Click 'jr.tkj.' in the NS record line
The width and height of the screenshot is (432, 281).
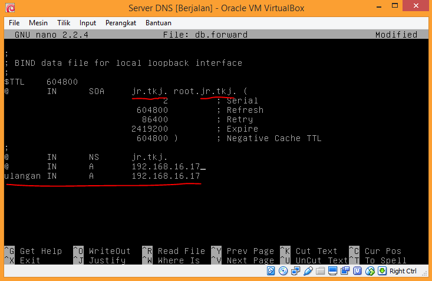pos(149,157)
